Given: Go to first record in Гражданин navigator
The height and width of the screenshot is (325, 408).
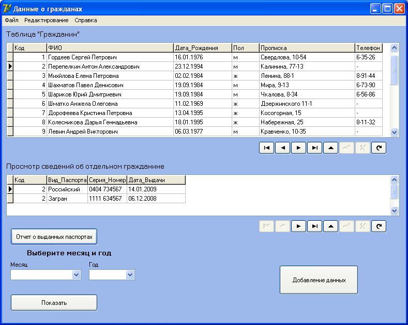Looking at the screenshot, I should (267, 148).
